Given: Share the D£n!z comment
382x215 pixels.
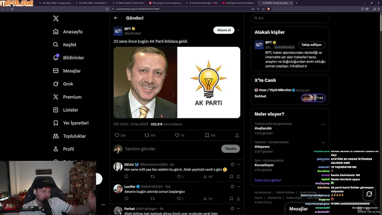Looking at the screenshot, I should [x=238, y=176].
